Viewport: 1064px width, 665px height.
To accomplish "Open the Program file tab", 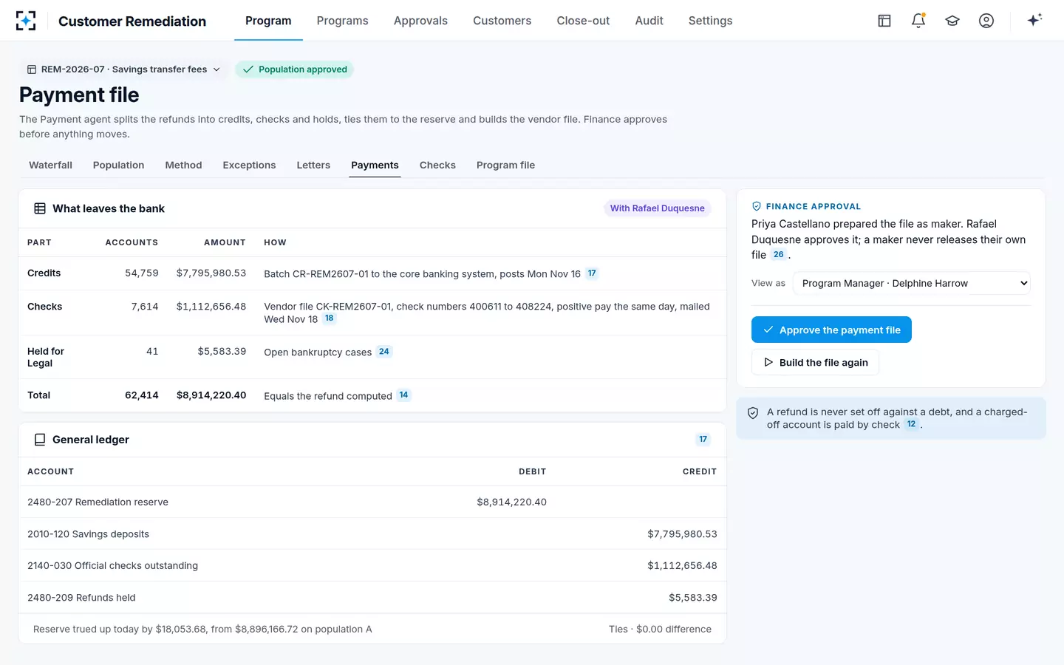I will pos(505,165).
